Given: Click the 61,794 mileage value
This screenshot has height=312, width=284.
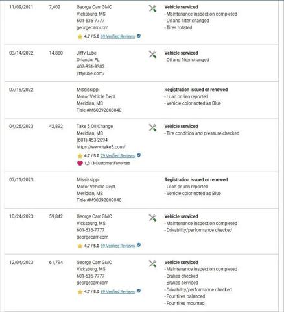Looking at the screenshot, I should tap(56, 262).
